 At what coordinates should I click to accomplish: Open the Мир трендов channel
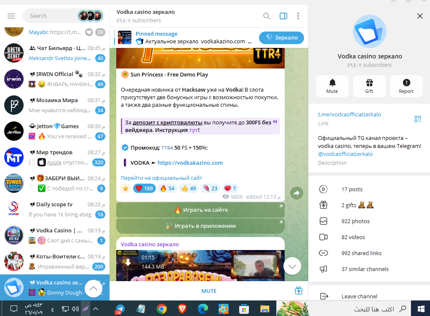[55, 157]
